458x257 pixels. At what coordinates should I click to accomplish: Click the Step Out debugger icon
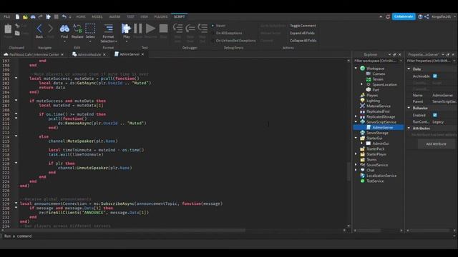(x=203, y=29)
